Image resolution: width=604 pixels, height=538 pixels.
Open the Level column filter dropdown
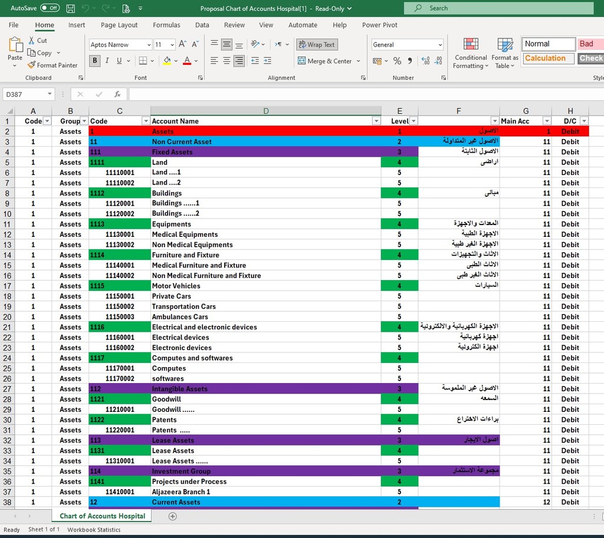(413, 121)
